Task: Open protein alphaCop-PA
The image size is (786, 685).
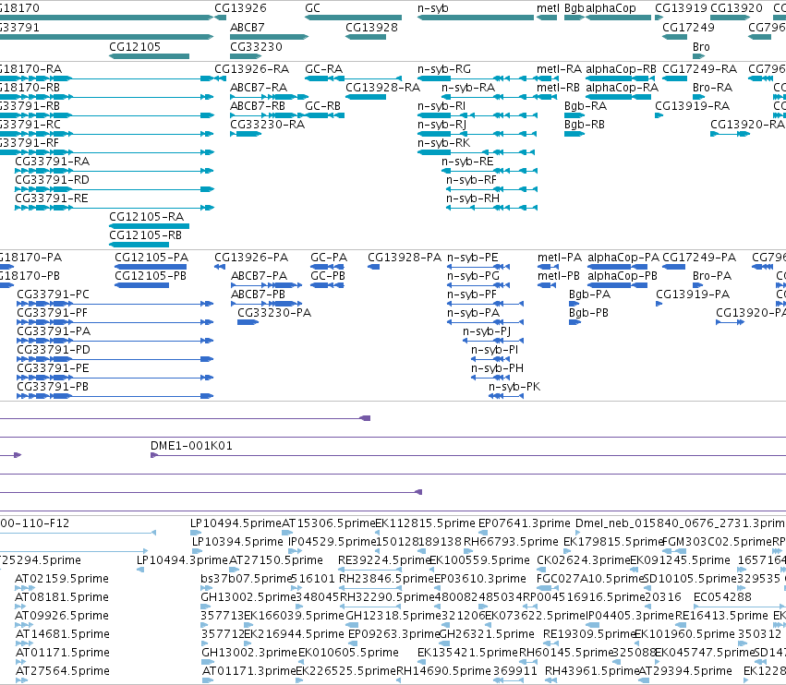Action: 623,258
